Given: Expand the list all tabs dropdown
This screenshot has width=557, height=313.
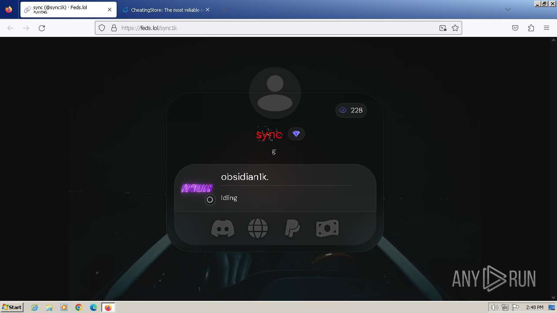Looking at the screenshot, I should point(507,10).
